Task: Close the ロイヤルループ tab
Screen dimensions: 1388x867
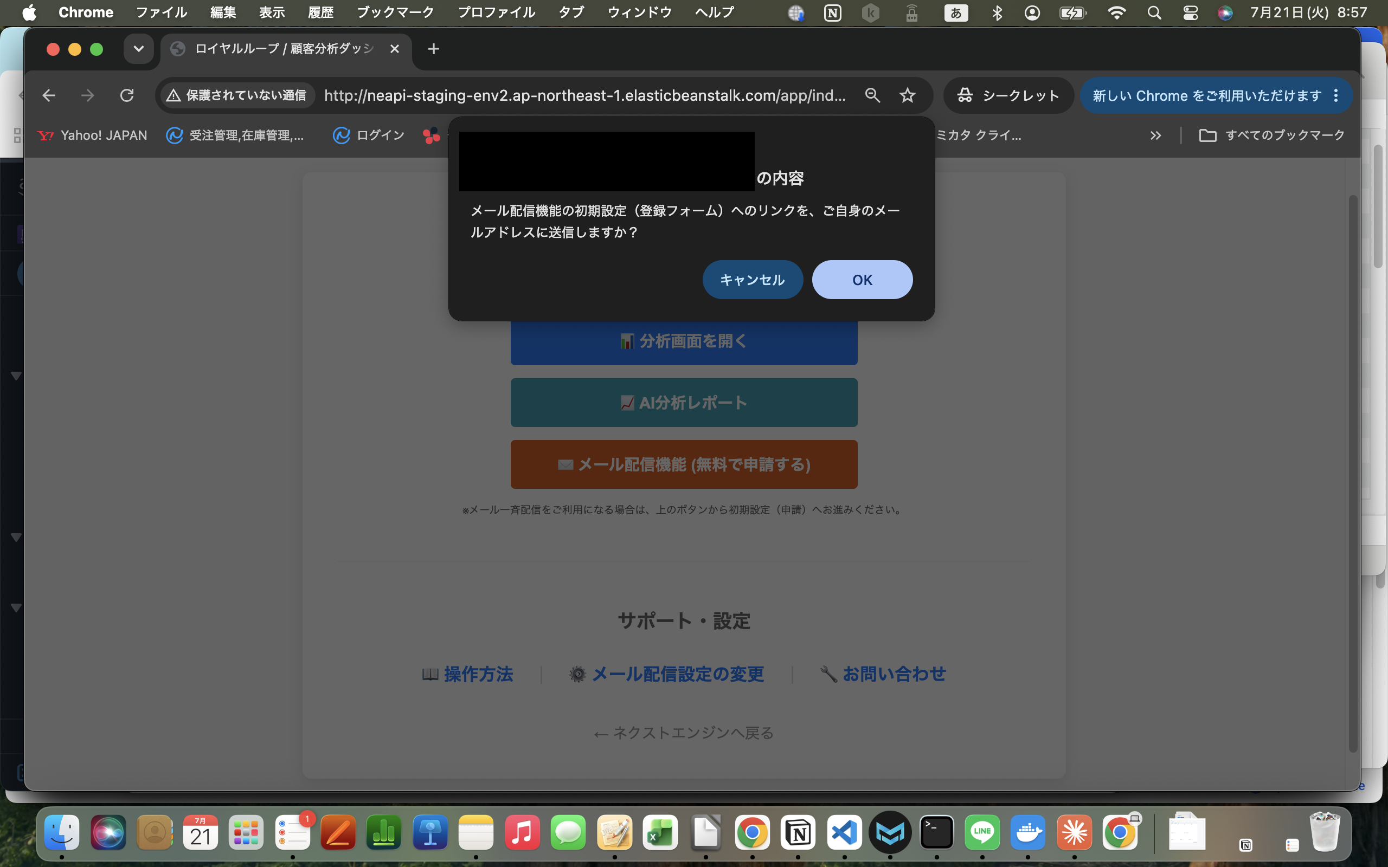Action: coord(395,49)
